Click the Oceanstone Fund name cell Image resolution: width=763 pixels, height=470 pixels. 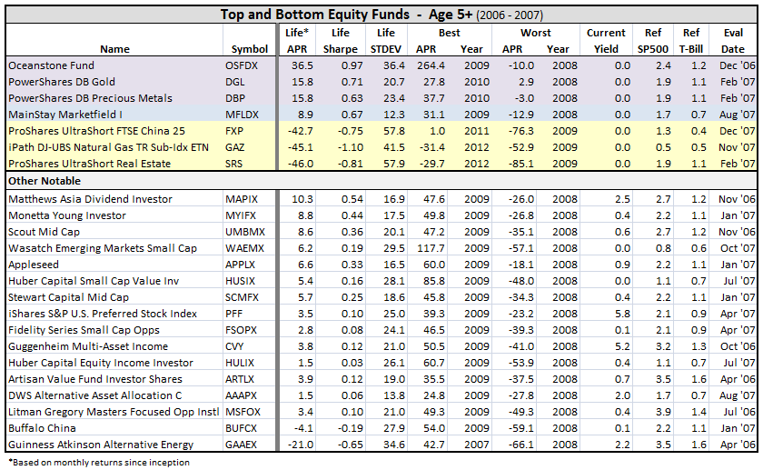(x=51, y=66)
